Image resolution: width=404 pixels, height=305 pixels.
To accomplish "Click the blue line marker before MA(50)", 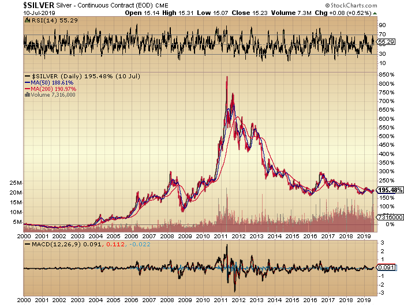I will click(27, 83).
